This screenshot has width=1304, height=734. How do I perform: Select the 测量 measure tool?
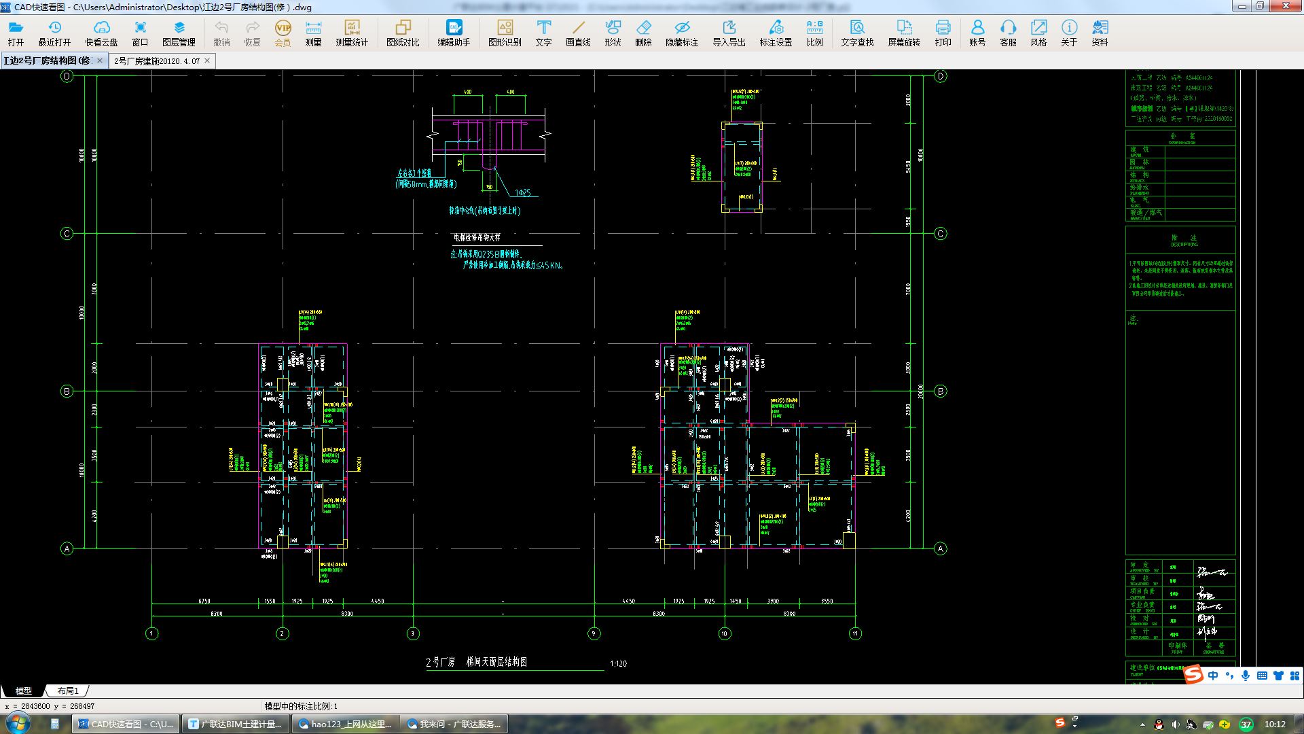[313, 33]
